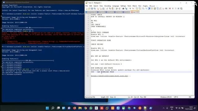Open the Settings menu
Viewport: 198px width, 111px height.
(x=123, y=6)
